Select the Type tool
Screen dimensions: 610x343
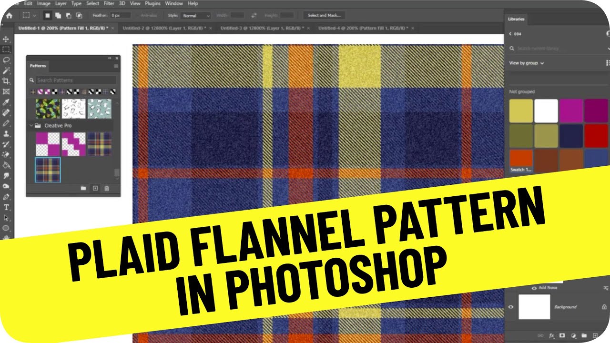point(6,207)
